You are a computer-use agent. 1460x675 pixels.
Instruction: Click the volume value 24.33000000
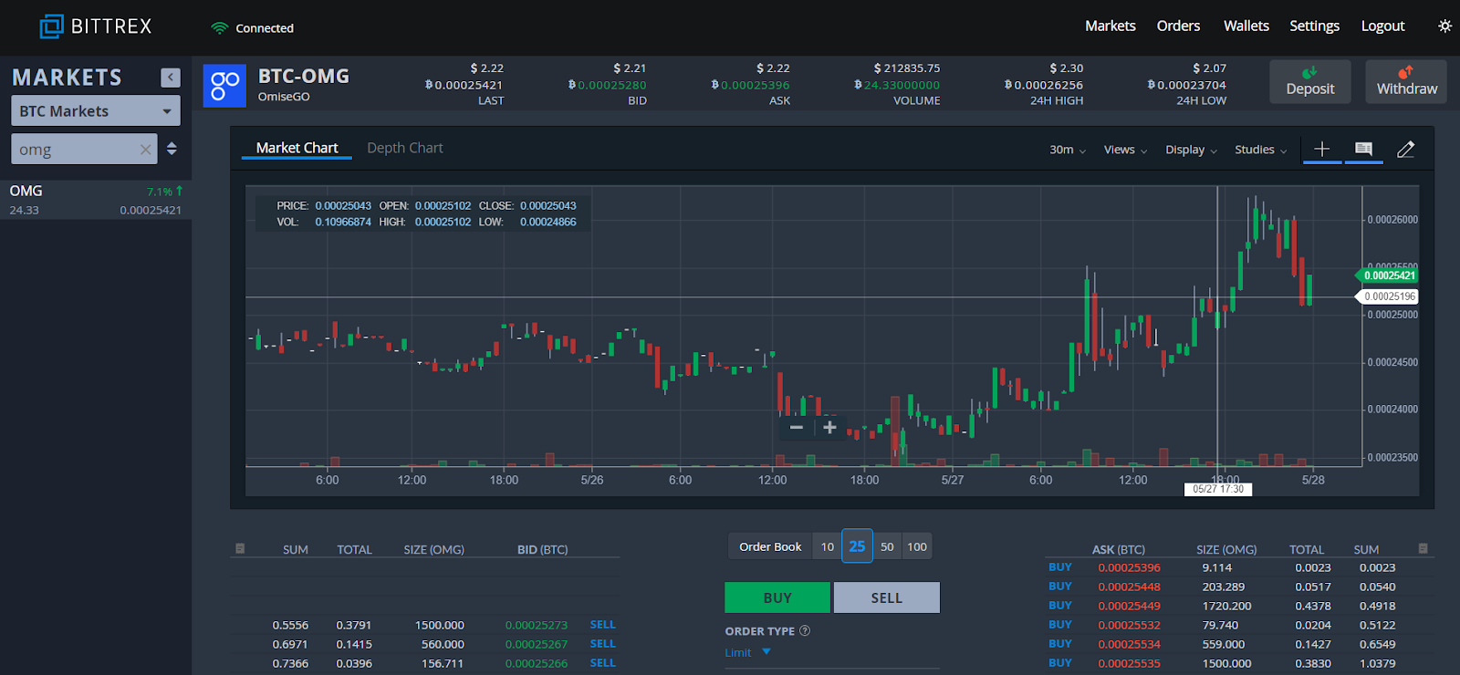tap(897, 85)
